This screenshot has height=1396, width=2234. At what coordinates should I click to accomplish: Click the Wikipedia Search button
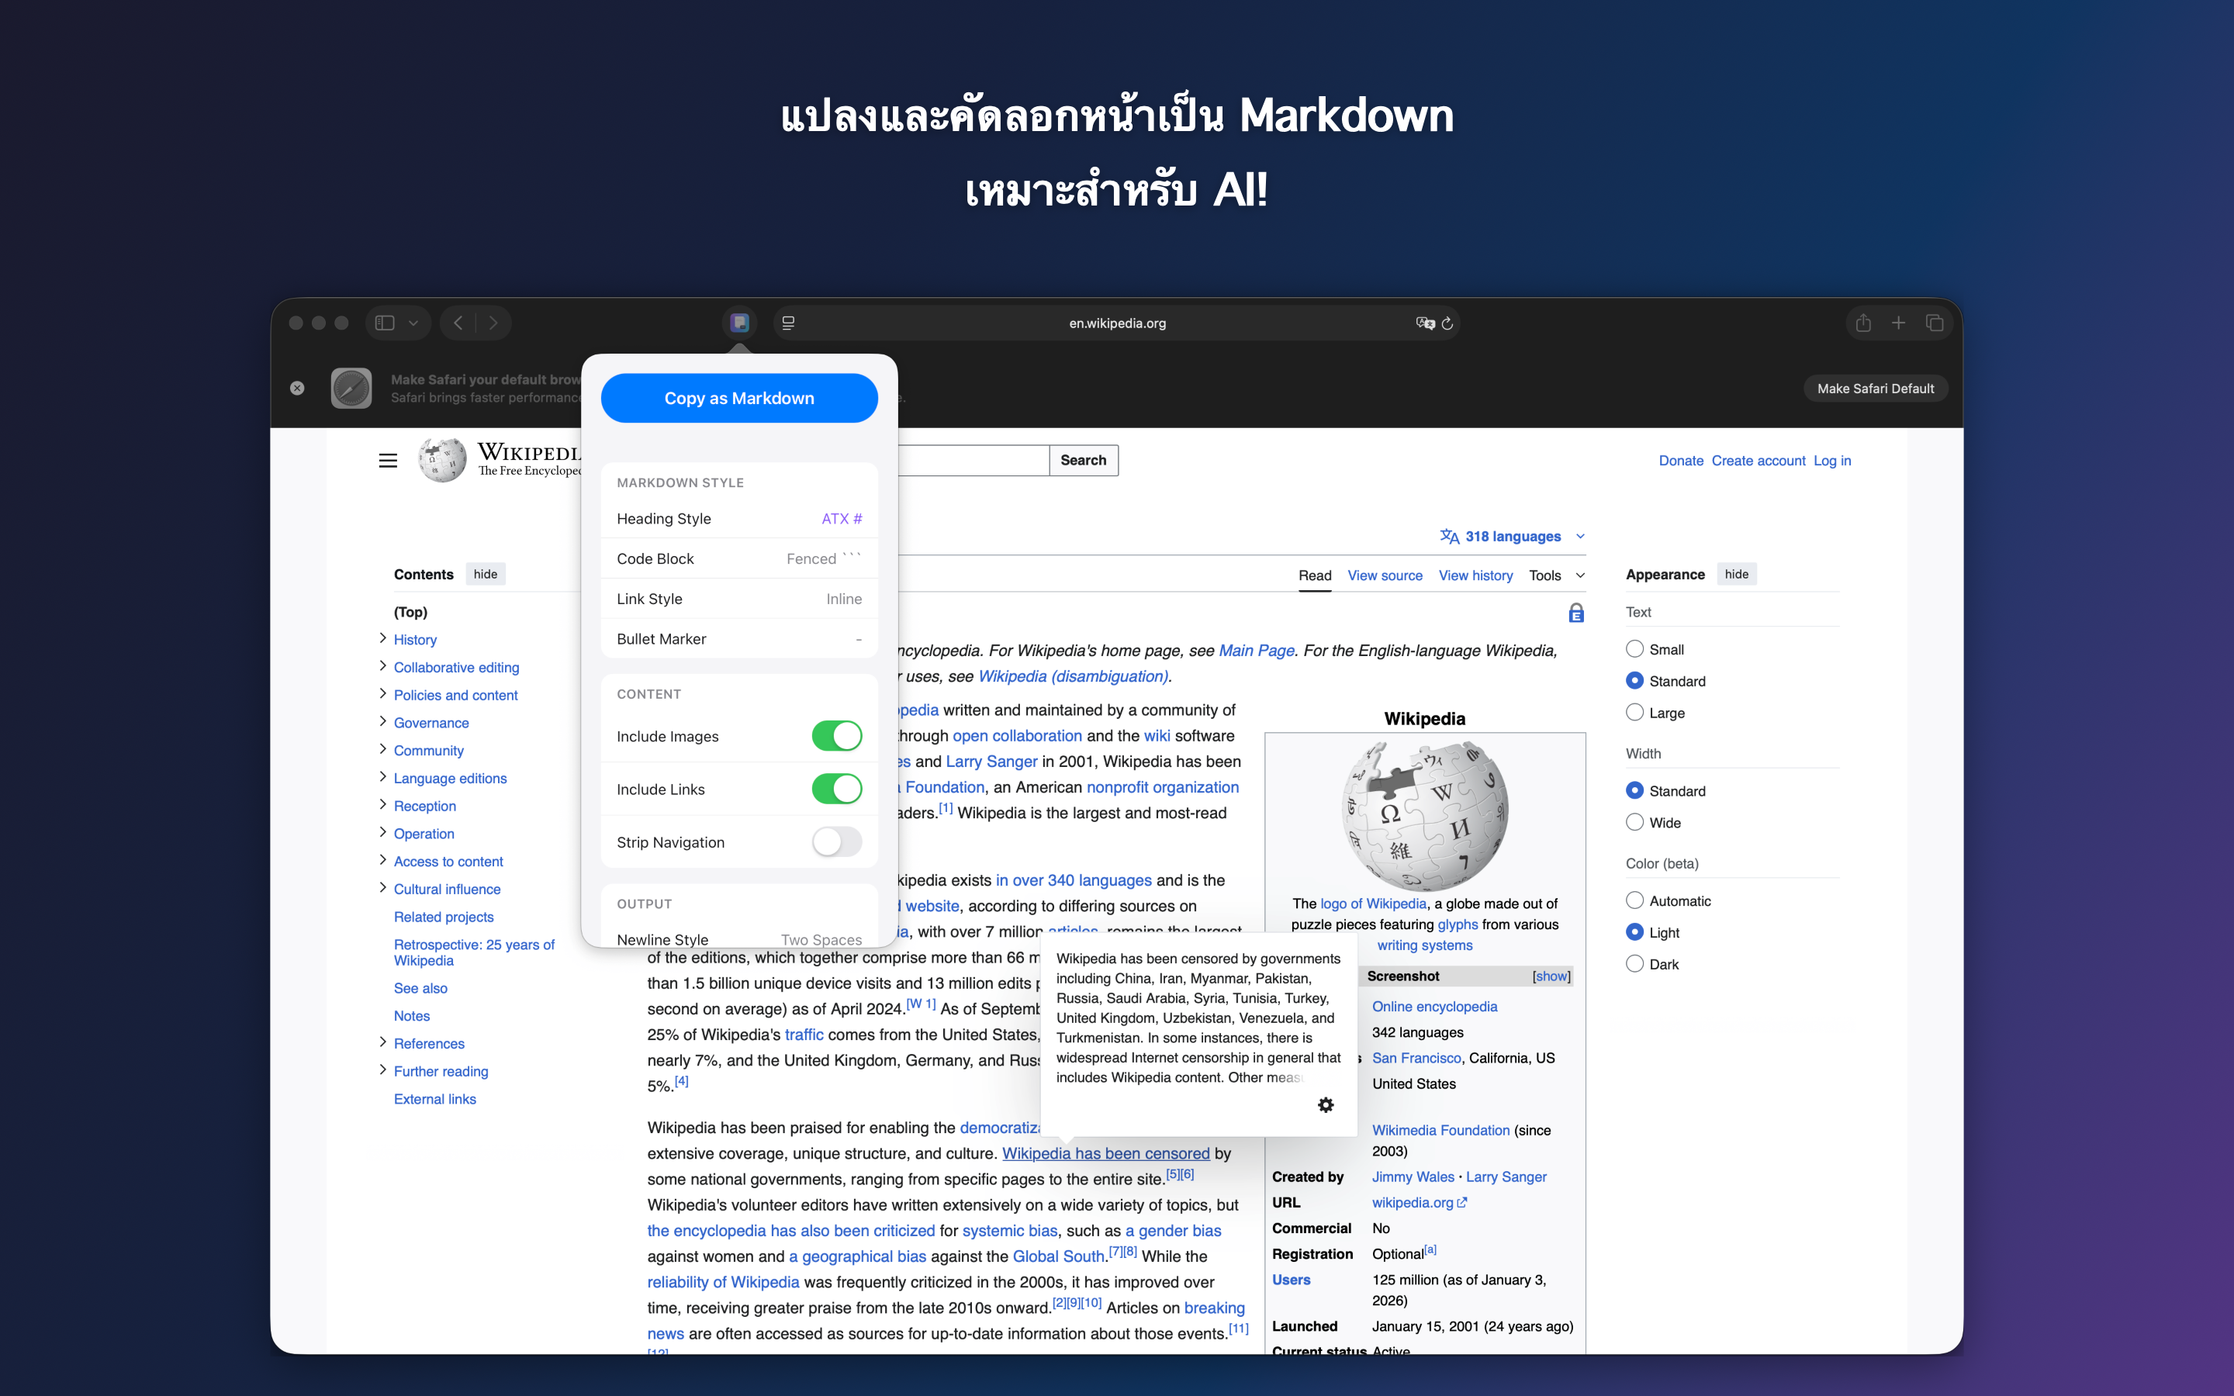pyautogui.click(x=1083, y=460)
